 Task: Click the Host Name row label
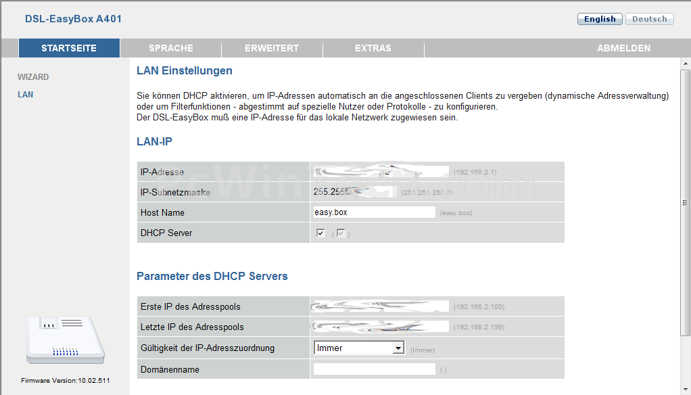coord(162,212)
